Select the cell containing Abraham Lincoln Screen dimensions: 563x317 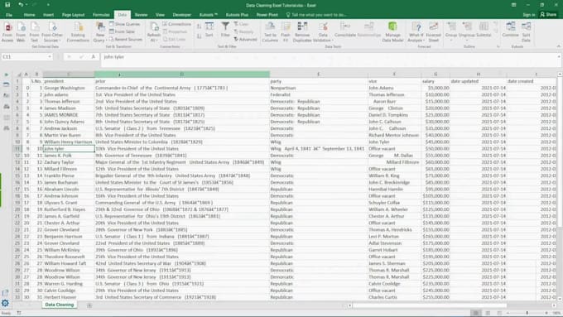(69, 190)
